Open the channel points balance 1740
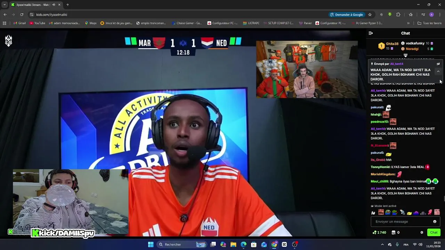Image resolution: width=445 pixels, height=250 pixels. coord(379,233)
